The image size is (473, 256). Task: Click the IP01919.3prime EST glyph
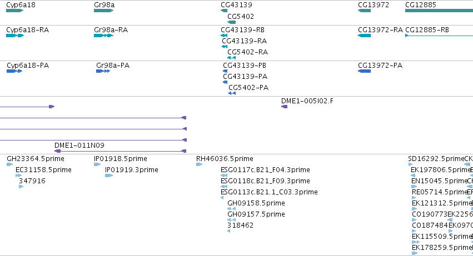point(109,175)
